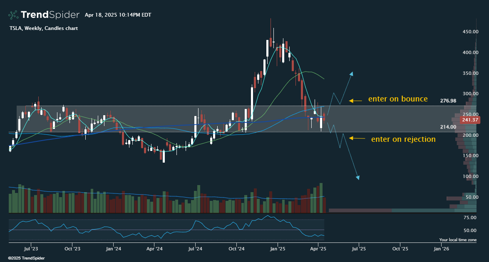Click the Jan '24 date axis label
The image size is (489, 262).
(114, 249)
